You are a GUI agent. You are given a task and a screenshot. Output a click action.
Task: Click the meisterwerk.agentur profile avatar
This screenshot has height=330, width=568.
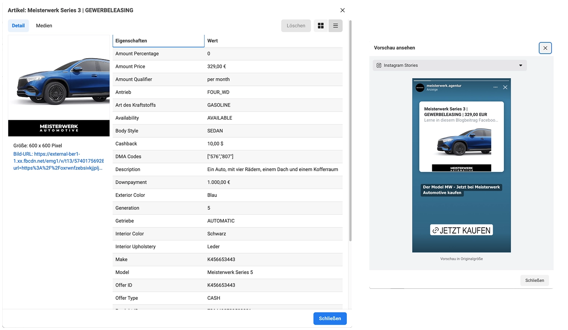coord(420,88)
